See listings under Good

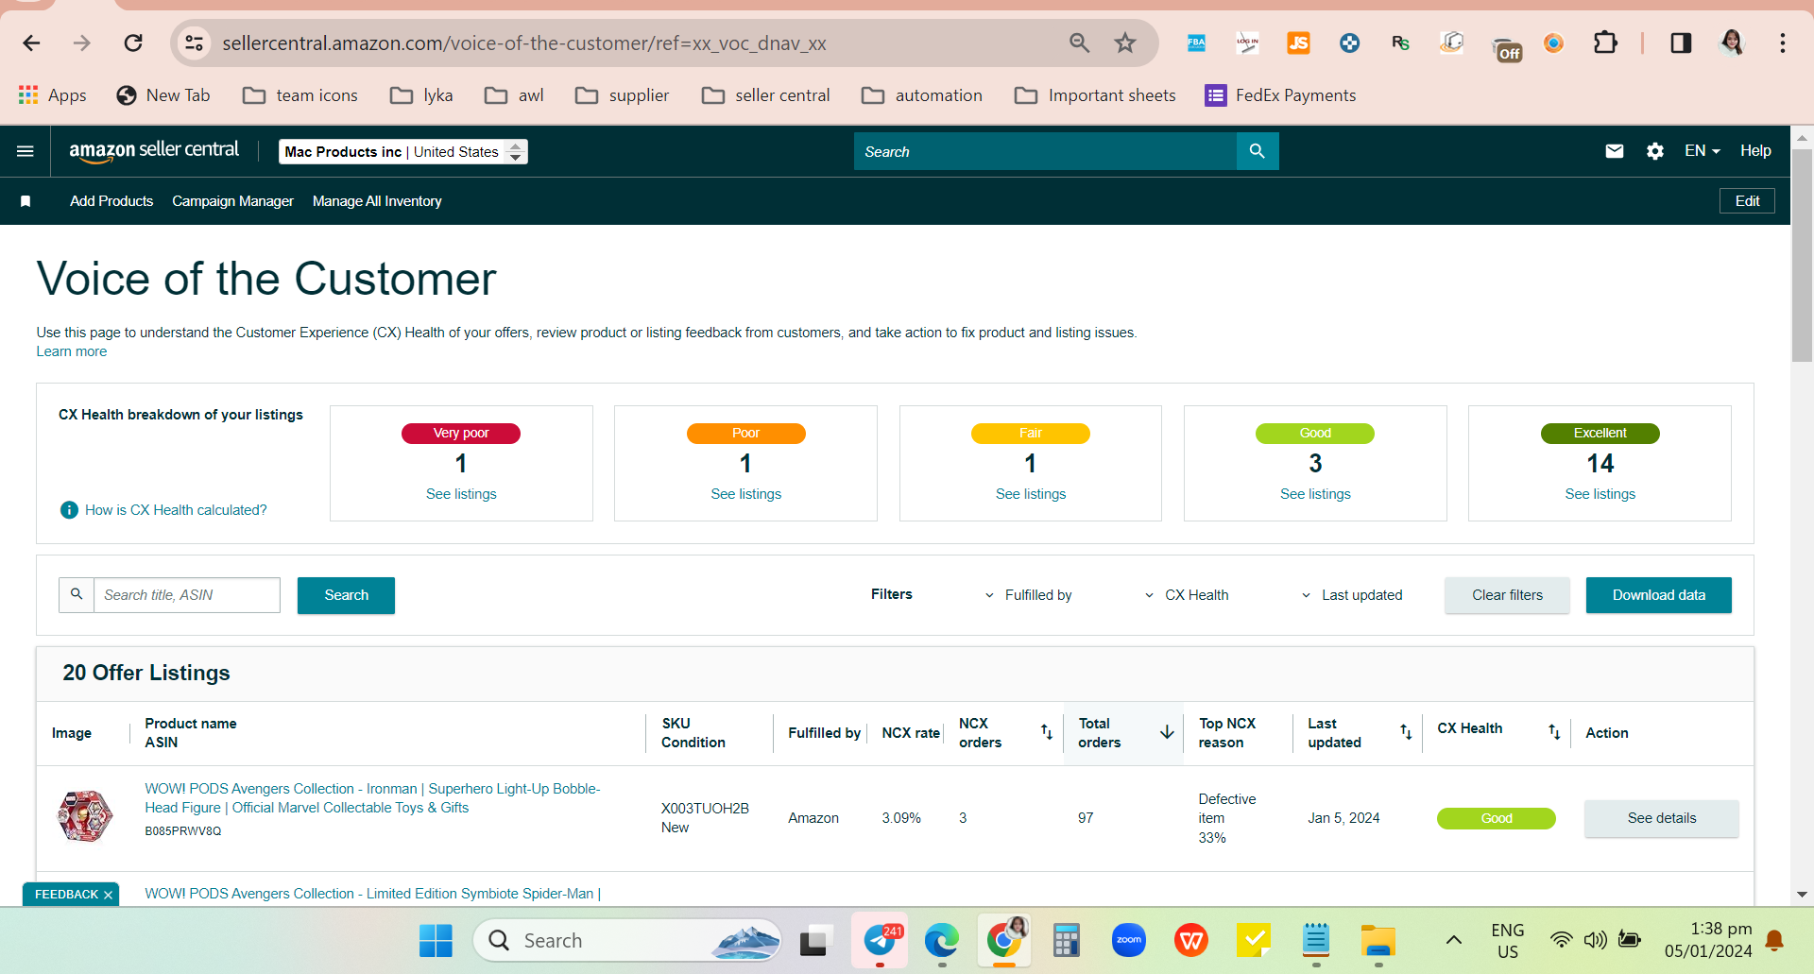point(1315,494)
